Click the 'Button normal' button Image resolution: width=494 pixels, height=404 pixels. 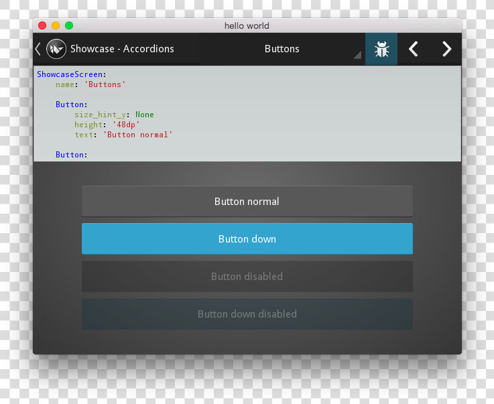[247, 201]
